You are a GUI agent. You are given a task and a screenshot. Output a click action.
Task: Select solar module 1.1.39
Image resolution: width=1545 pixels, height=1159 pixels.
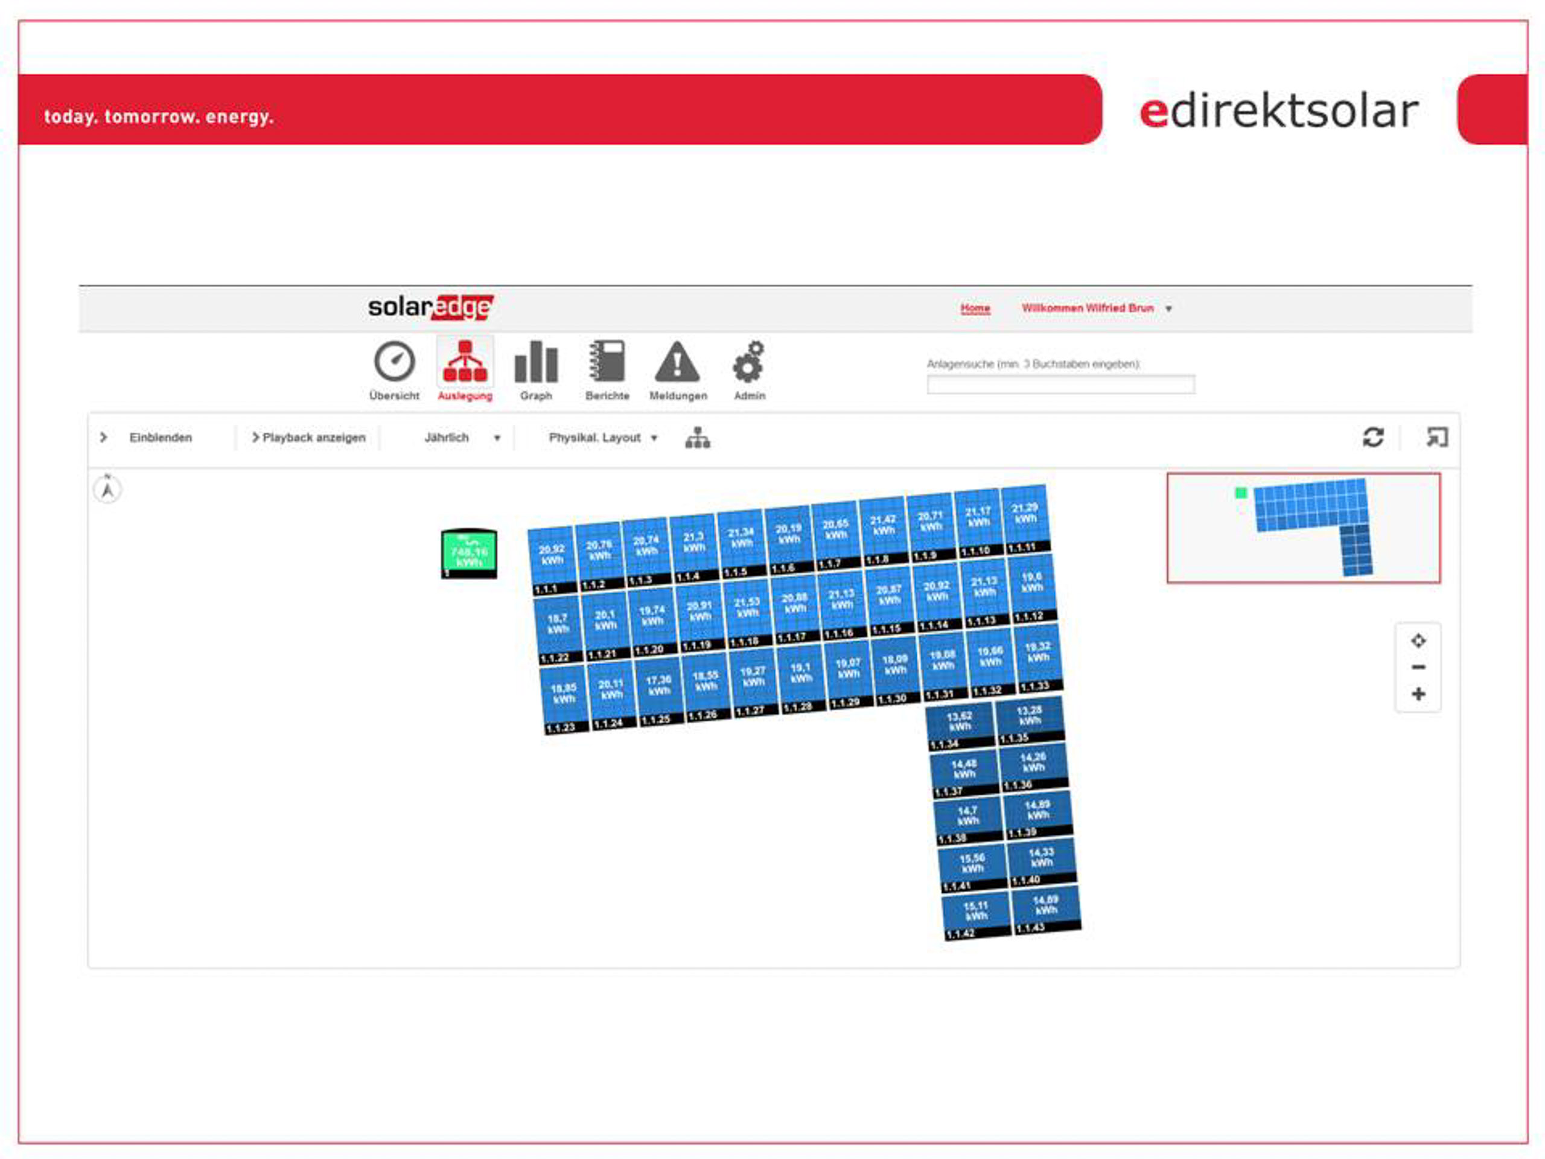pos(1038,816)
